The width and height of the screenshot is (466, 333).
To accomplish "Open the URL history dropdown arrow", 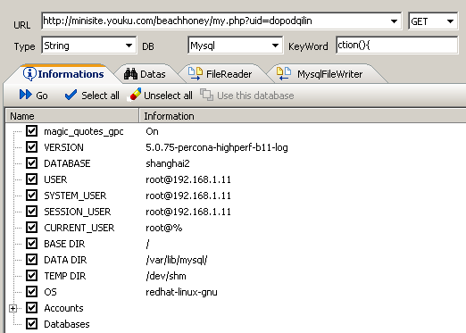I will click(394, 21).
